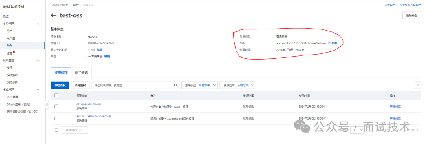Open OAuth 应用 (公测) in the sidebar

click(x=18, y=104)
